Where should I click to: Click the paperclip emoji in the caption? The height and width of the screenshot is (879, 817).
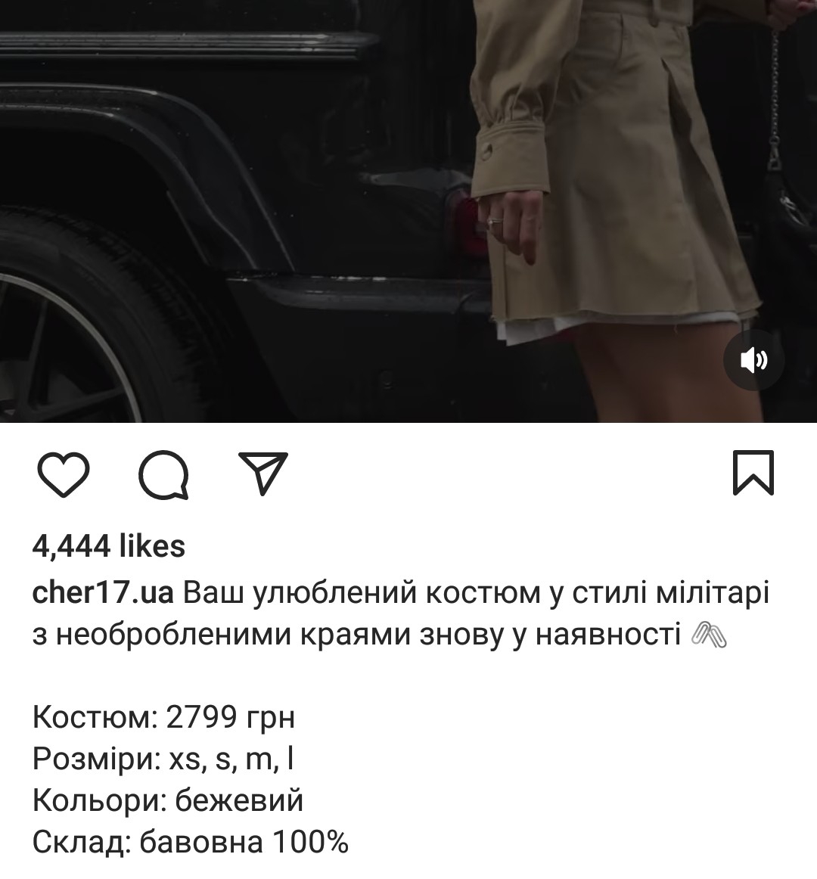click(x=710, y=635)
